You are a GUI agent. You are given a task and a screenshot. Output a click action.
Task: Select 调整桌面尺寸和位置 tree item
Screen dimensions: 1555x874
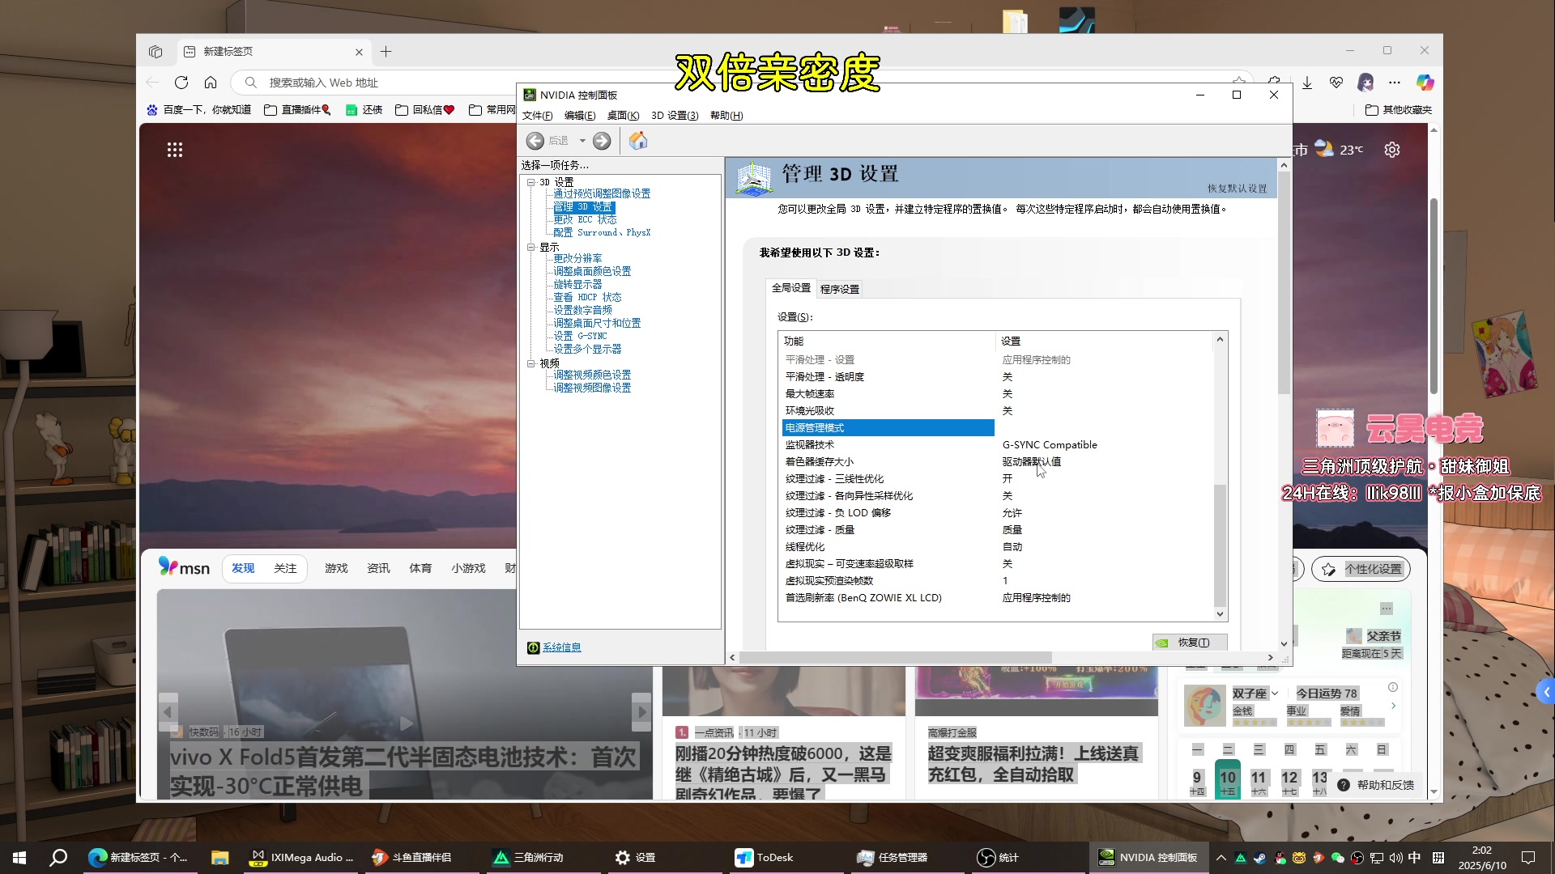pos(597,324)
